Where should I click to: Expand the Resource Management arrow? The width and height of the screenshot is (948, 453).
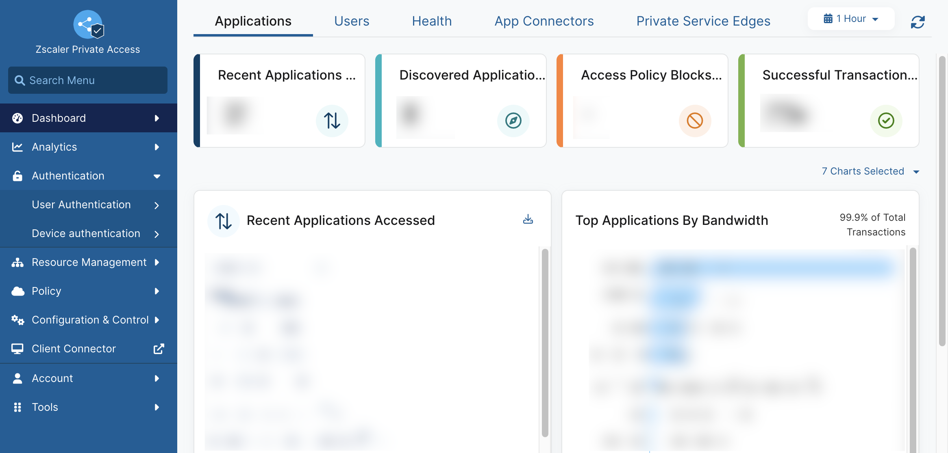click(x=157, y=262)
